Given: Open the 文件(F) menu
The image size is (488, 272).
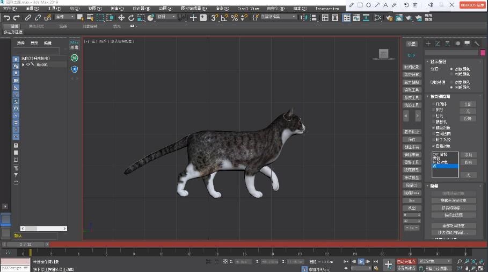Looking at the screenshot, I should tap(10, 9).
